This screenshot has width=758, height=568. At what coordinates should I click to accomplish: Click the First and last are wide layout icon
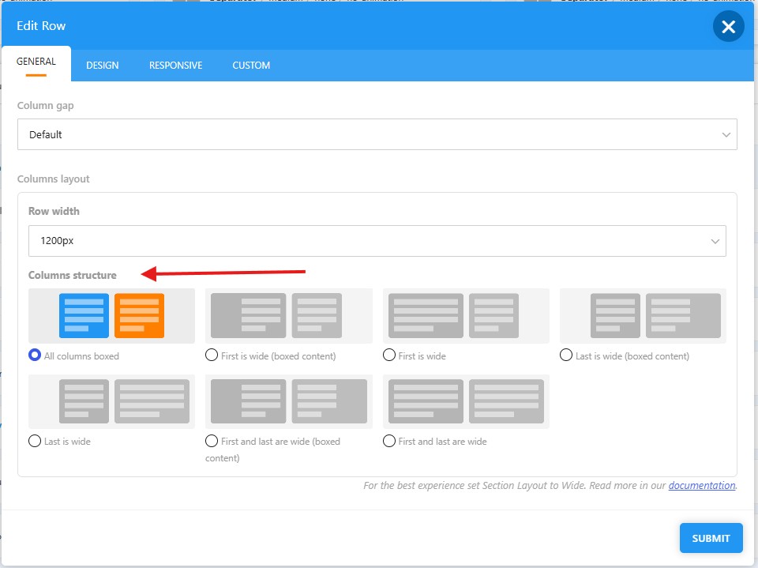tap(466, 401)
